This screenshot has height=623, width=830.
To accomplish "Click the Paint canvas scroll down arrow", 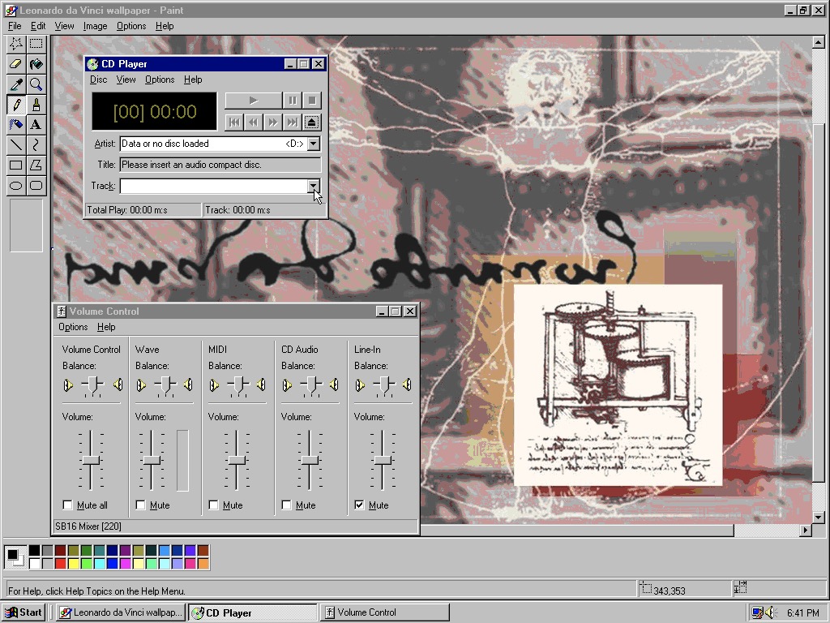I will (819, 518).
